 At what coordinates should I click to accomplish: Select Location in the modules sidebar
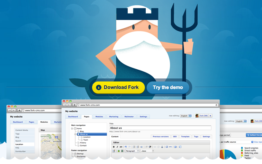pos(19,144)
